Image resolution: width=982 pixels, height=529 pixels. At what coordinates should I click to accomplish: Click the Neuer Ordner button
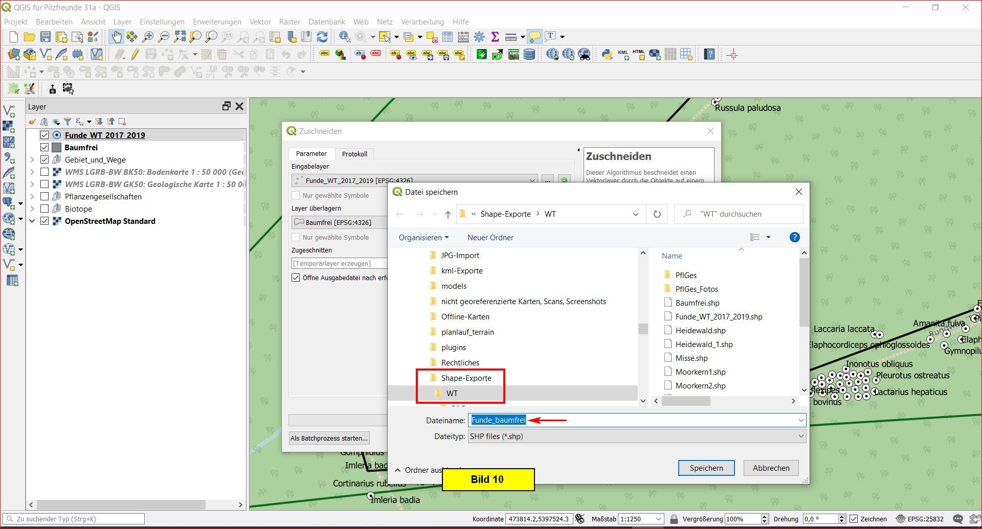(x=490, y=238)
